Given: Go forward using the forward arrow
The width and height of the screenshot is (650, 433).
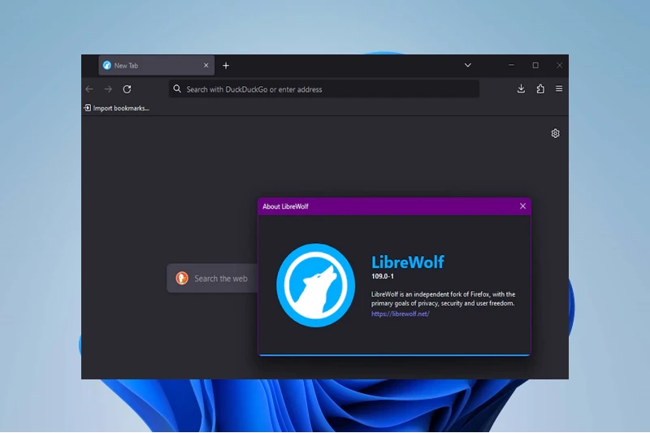Looking at the screenshot, I should click(108, 89).
